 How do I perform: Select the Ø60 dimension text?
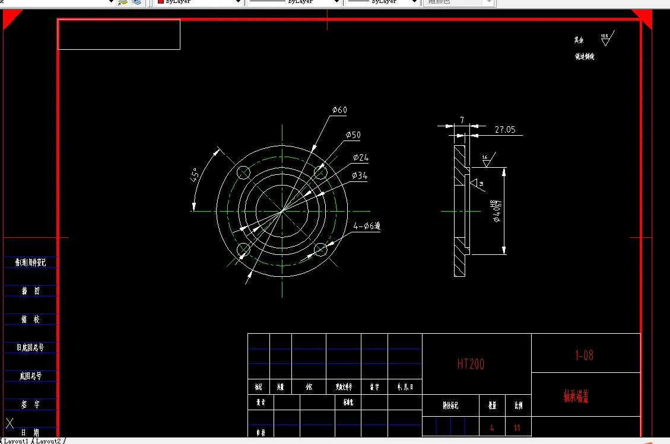[339, 110]
